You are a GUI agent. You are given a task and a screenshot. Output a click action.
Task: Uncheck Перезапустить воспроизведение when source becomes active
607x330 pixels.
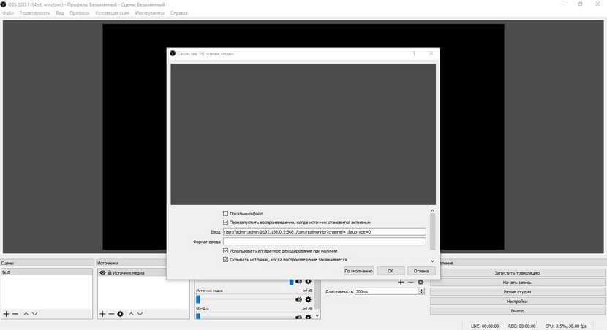point(225,222)
